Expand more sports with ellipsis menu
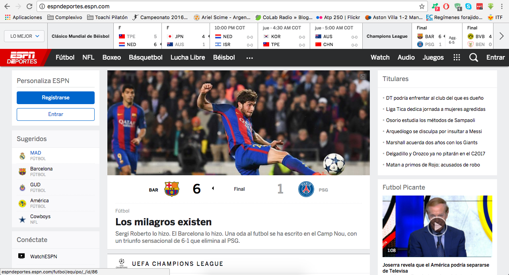The image size is (509, 275). pos(249,58)
